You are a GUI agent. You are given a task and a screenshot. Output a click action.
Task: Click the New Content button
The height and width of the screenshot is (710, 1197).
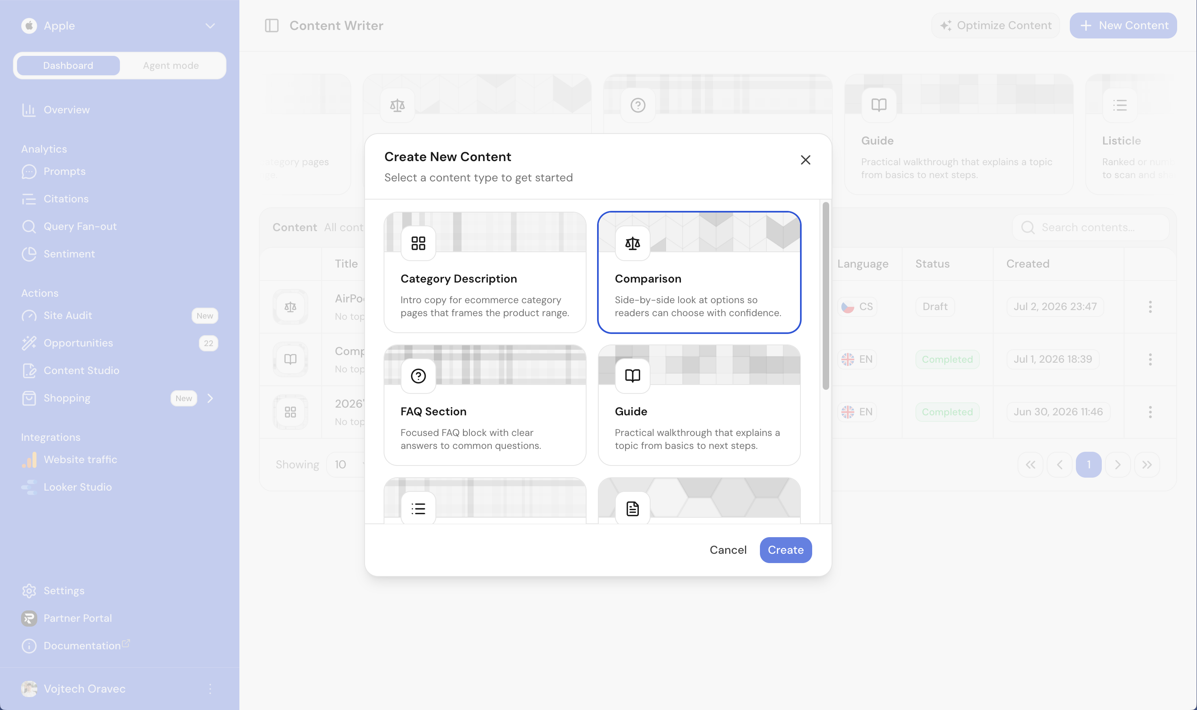click(1123, 26)
